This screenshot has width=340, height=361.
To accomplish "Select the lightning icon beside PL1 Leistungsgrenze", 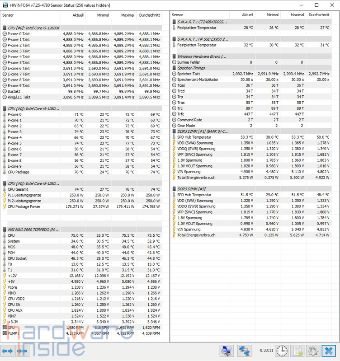I will [5, 195].
